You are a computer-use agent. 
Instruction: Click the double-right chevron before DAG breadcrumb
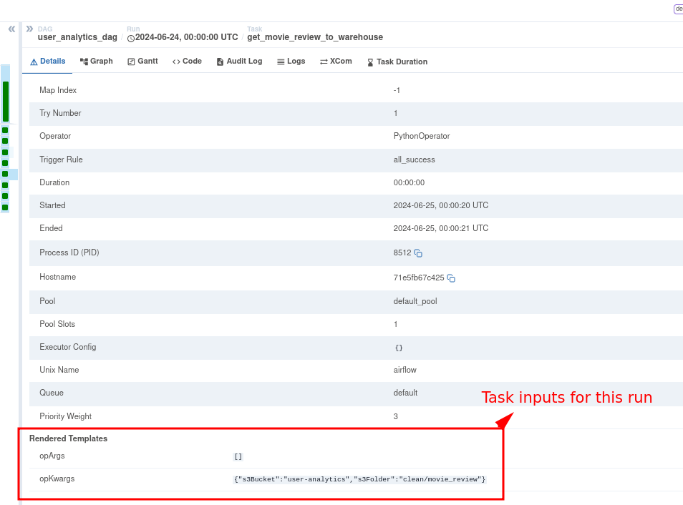coord(29,29)
